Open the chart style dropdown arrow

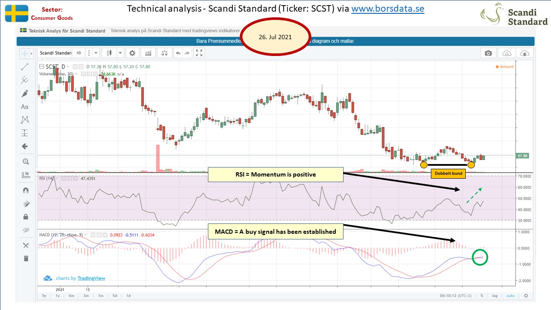click(x=120, y=53)
